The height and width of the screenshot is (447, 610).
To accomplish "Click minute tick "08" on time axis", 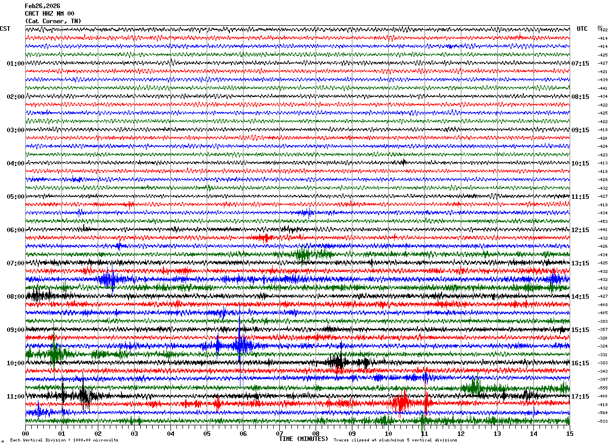I will click(316, 433).
